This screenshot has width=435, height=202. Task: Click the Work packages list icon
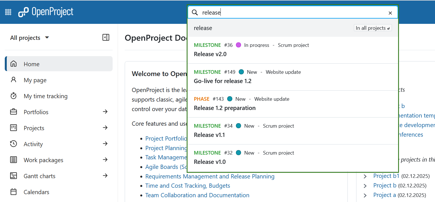click(x=13, y=160)
